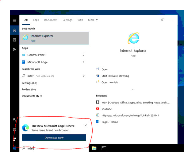Click the YouTube icon in Frequent

pos(98,109)
